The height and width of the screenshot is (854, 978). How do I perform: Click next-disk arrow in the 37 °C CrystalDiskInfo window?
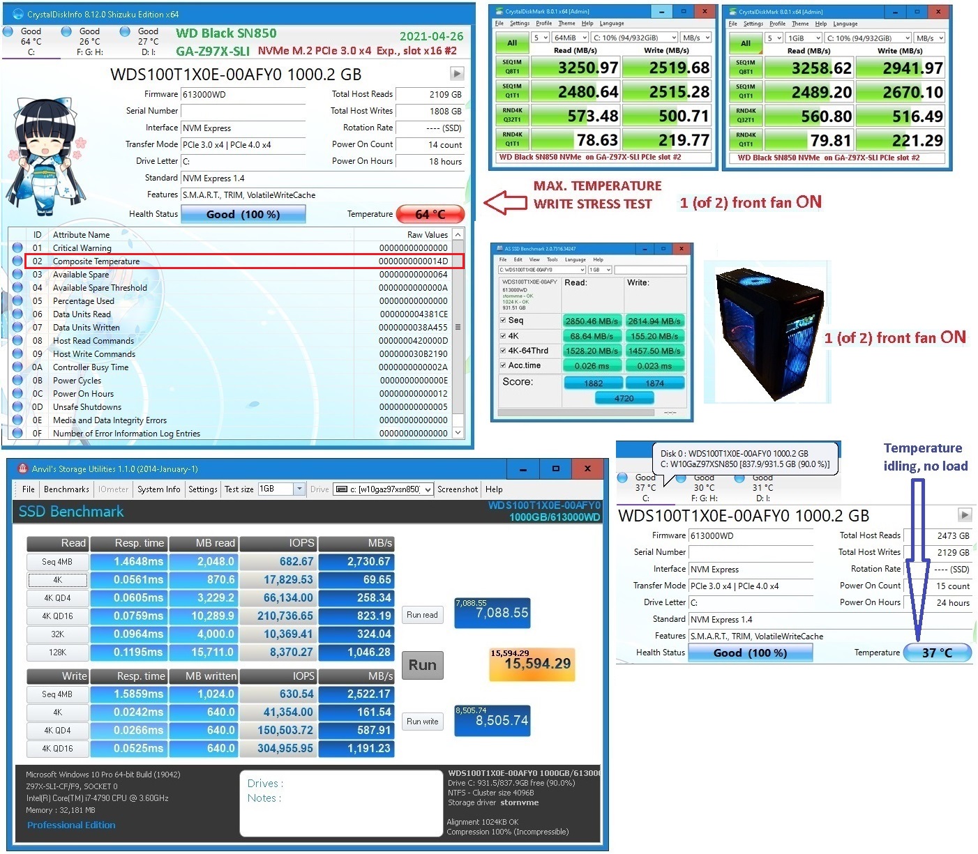(965, 514)
